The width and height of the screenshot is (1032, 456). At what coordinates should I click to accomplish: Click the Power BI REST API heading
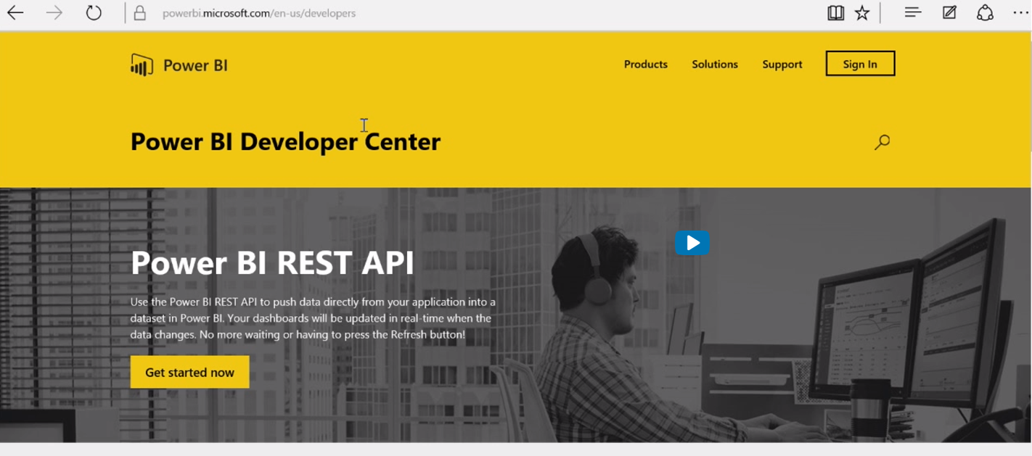[272, 262]
